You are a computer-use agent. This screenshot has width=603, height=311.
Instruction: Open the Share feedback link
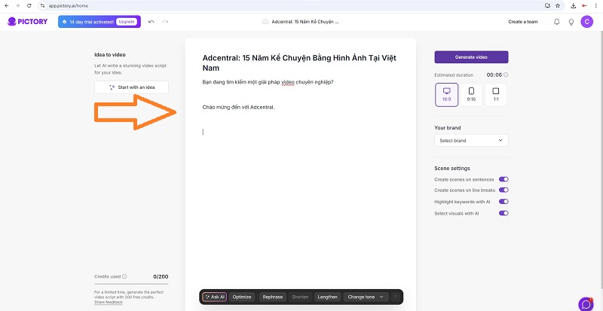click(x=108, y=303)
